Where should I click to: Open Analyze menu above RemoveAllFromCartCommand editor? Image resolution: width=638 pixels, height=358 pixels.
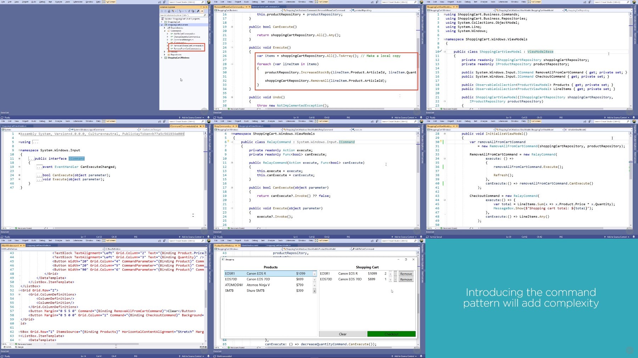[271, 2]
